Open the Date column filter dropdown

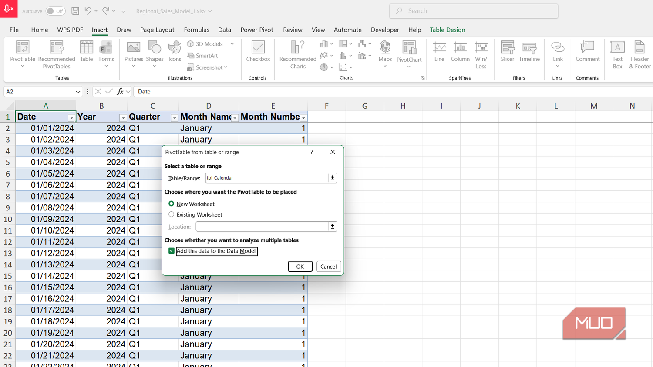tap(71, 118)
